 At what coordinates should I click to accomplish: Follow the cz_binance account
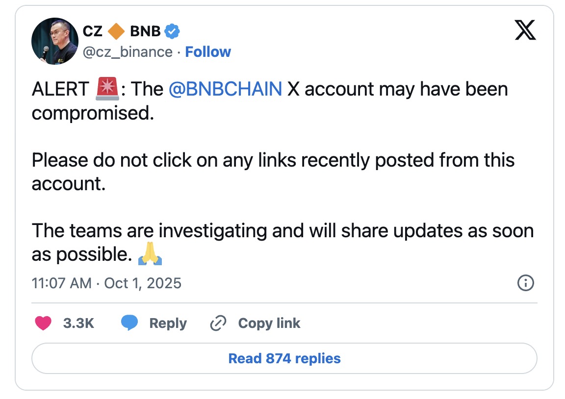[208, 52]
